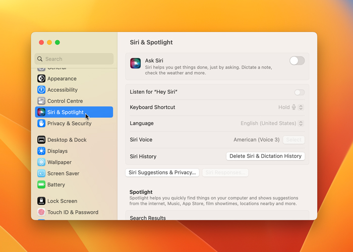
Task: Close the System Settings window
Action: pos(41,42)
